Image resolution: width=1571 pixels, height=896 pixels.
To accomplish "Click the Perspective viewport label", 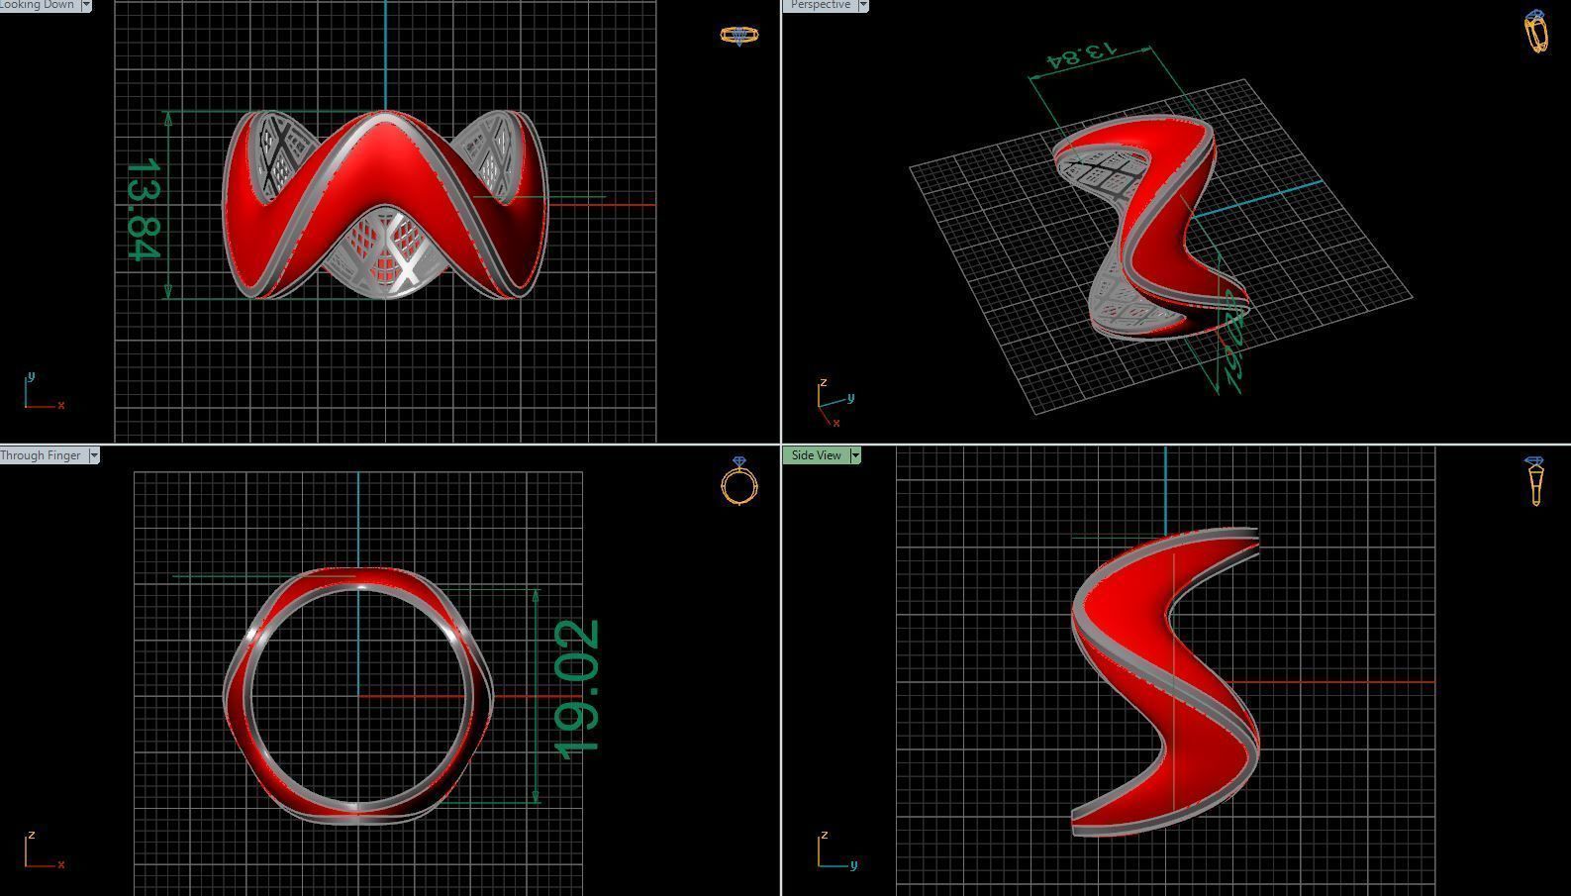I will point(820,5).
